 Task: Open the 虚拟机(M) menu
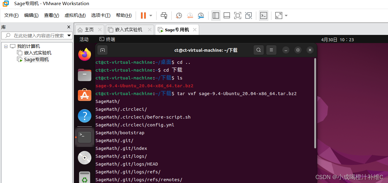point(75,15)
